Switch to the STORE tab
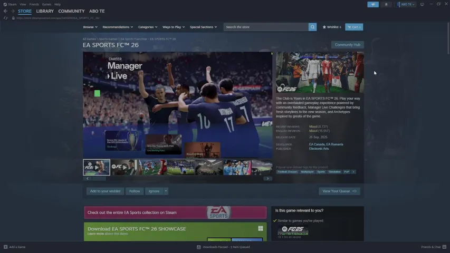Image resolution: width=450 pixels, height=253 pixels. [x=25, y=11]
